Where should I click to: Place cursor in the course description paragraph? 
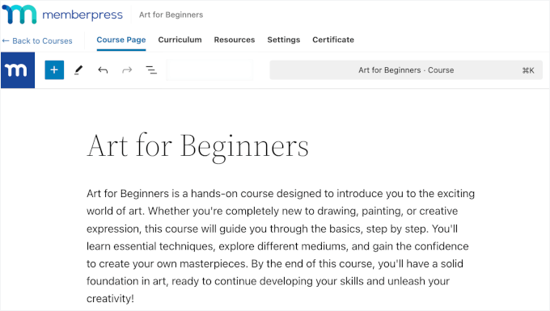281,246
